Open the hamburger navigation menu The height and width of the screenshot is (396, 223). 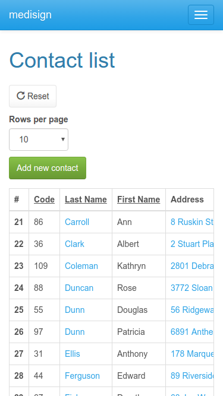tap(201, 15)
